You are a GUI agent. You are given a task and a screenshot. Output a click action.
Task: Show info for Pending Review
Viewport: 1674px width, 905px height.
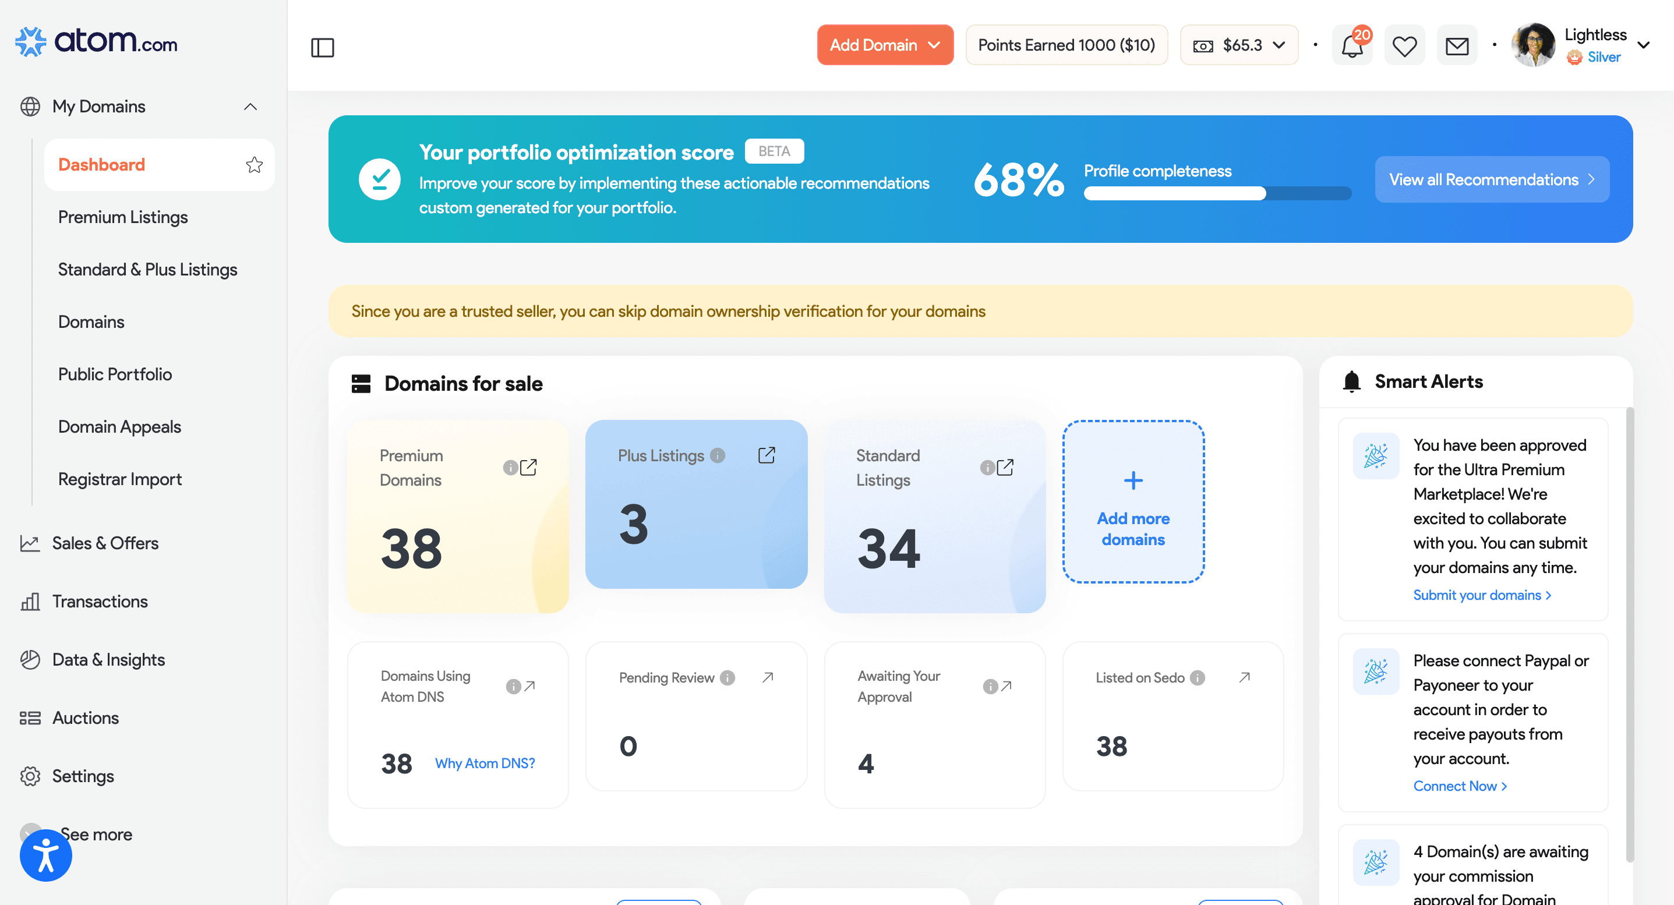pyautogui.click(x=728, y=678)
